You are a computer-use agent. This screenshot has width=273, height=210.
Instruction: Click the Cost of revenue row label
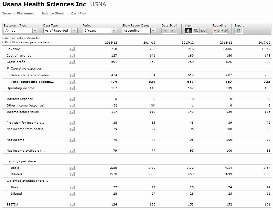19,56
